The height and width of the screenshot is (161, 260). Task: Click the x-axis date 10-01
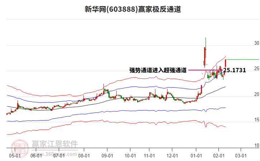(x=130, y=156)
